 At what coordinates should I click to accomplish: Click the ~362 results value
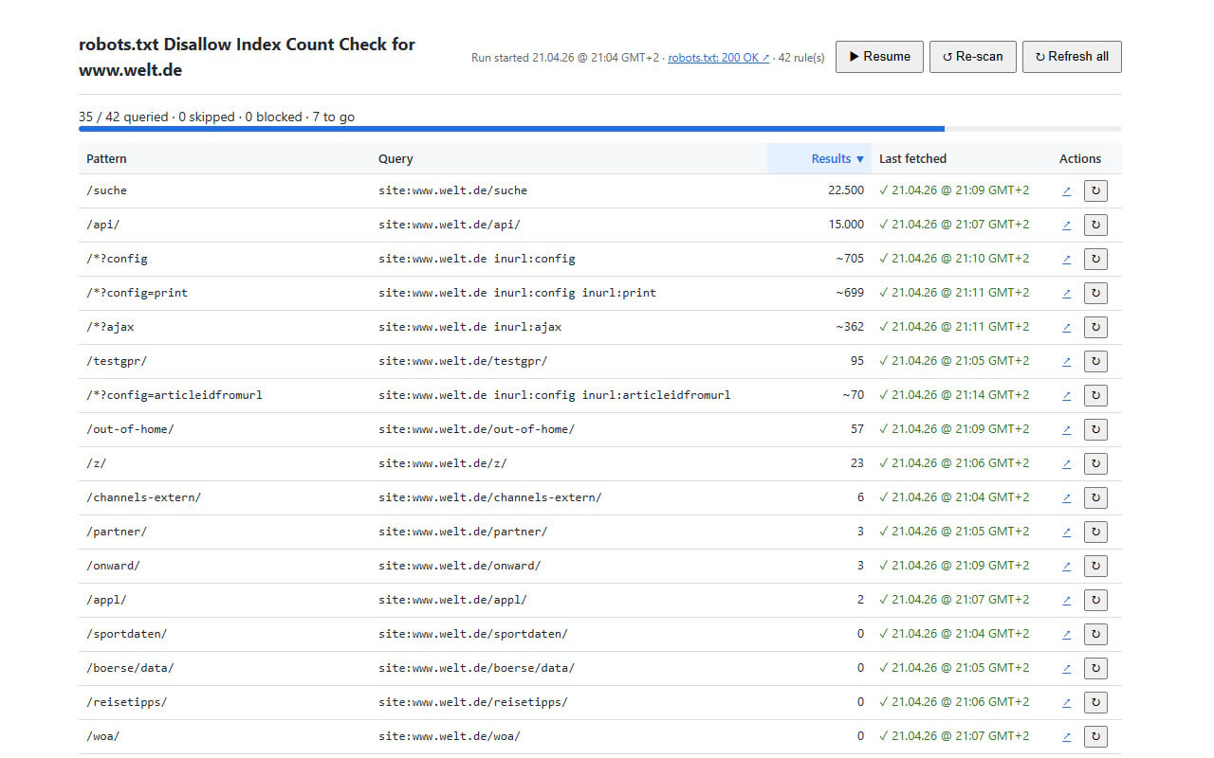point(850,328)
